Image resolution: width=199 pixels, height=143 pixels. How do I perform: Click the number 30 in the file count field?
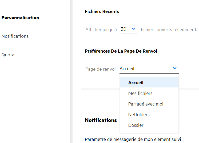[x=124, y=29]
